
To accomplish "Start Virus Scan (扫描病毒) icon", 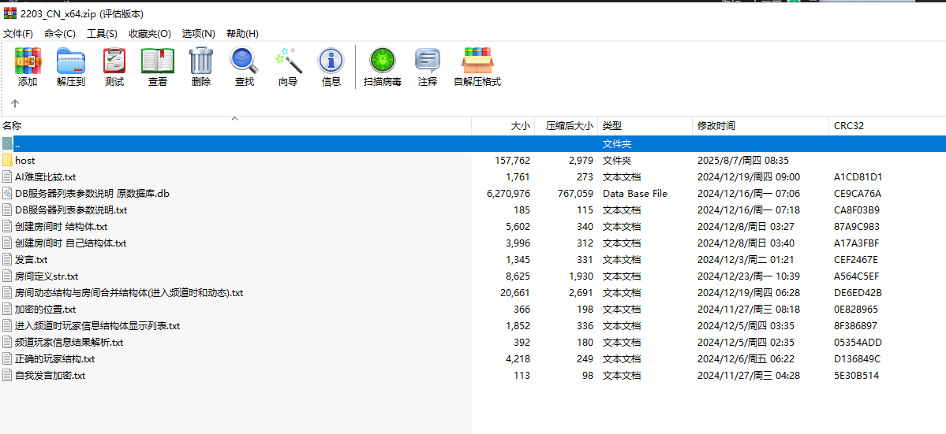I will coord(383,61).
